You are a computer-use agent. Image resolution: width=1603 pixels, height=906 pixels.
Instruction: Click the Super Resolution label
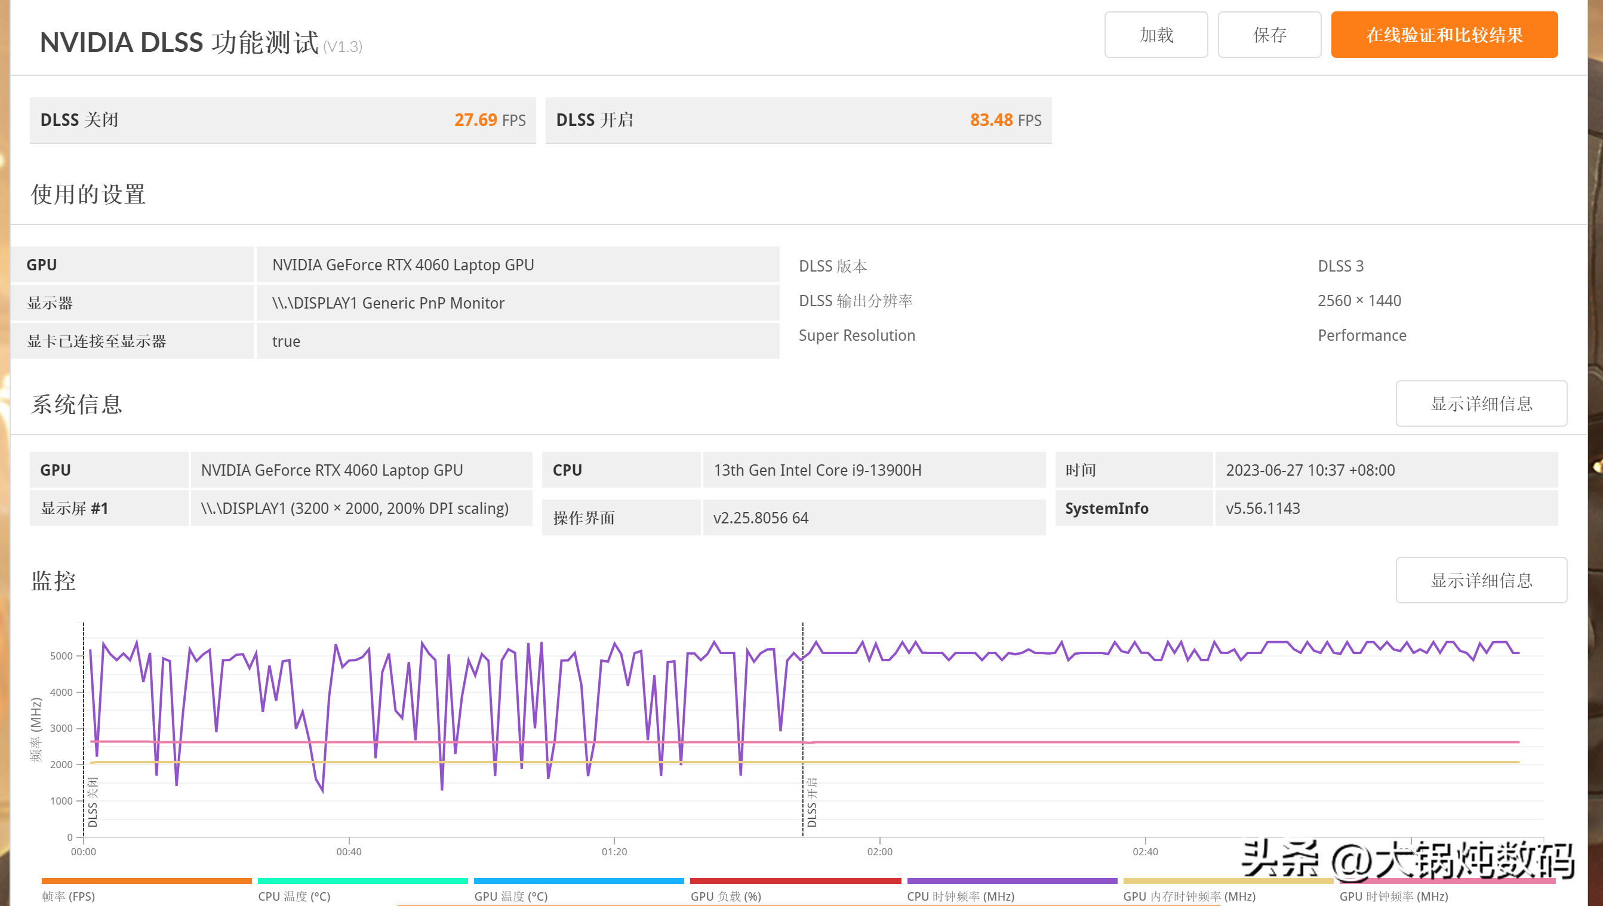tap(857, 336)
